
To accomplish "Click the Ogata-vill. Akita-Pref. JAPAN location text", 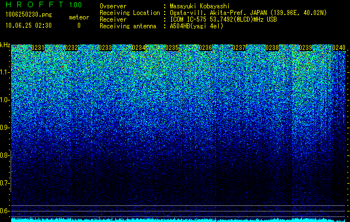I will click(248, 13).
